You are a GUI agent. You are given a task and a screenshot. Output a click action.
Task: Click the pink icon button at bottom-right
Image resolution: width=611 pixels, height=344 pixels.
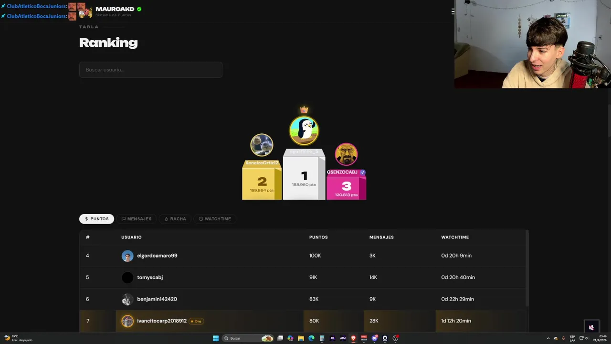click(591, 327)
